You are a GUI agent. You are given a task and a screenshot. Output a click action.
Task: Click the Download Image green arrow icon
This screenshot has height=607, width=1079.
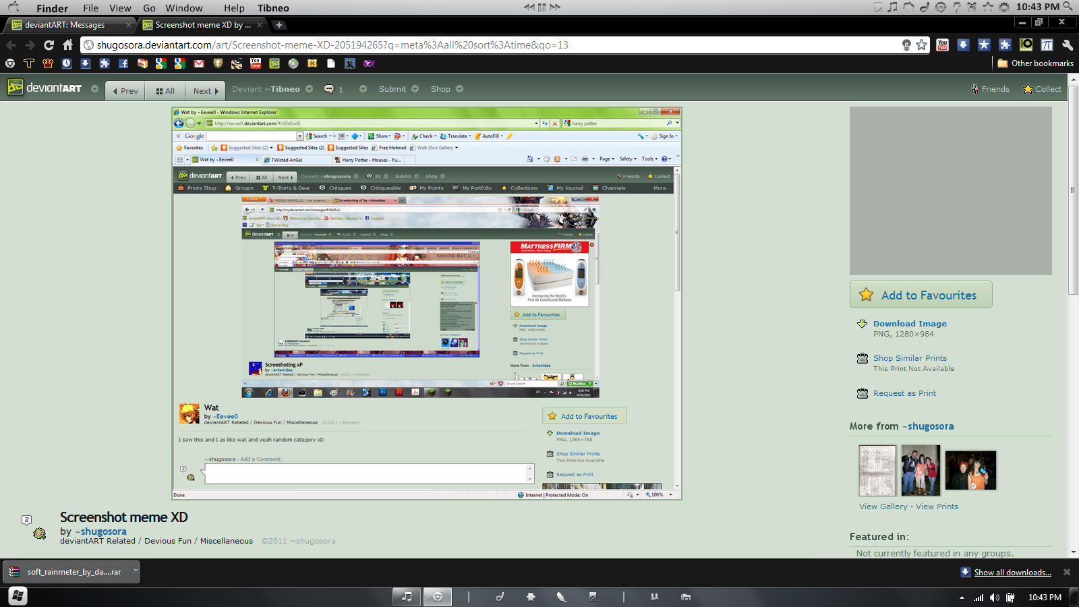tap(862, 324)
